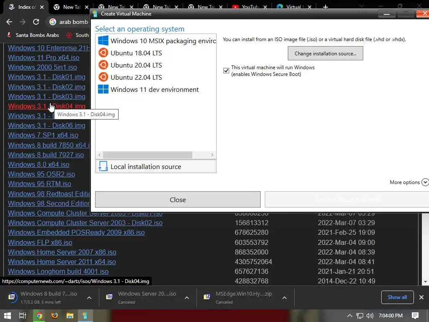
Task: Expand More options in the dialog
Action: pyautogui.click(x=409, y=182)
